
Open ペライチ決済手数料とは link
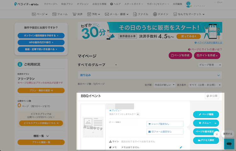[x=210, y=43]
